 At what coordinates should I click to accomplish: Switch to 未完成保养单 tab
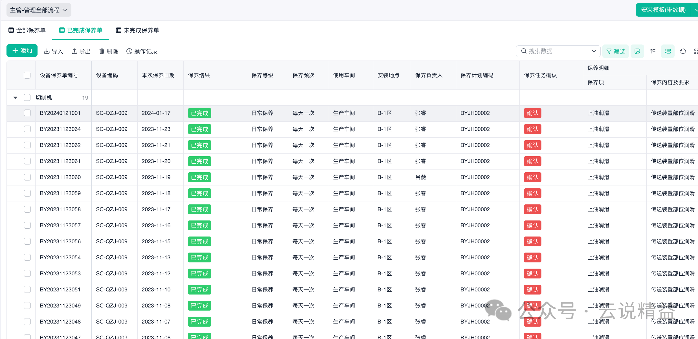pyautogui.click(x=137, y=30)
